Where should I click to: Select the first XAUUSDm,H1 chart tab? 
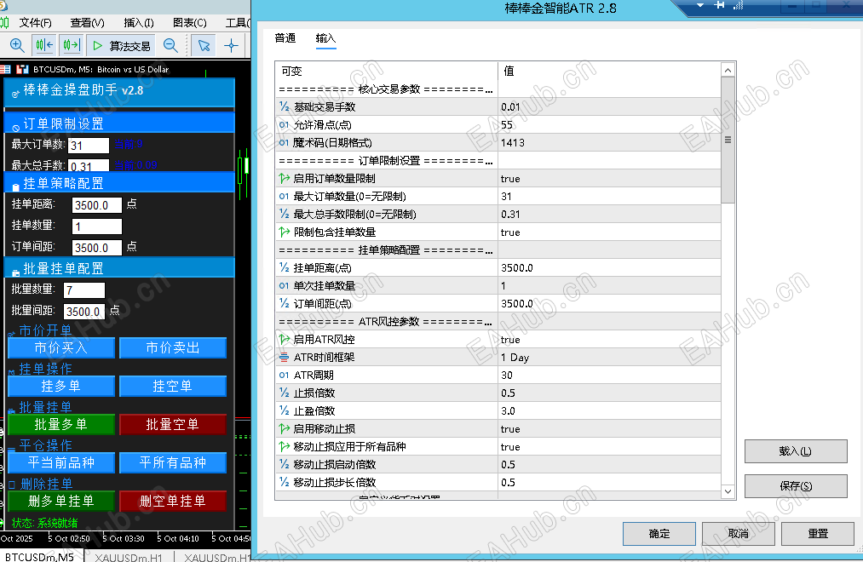pyautogui.click(x=129, y=557)
